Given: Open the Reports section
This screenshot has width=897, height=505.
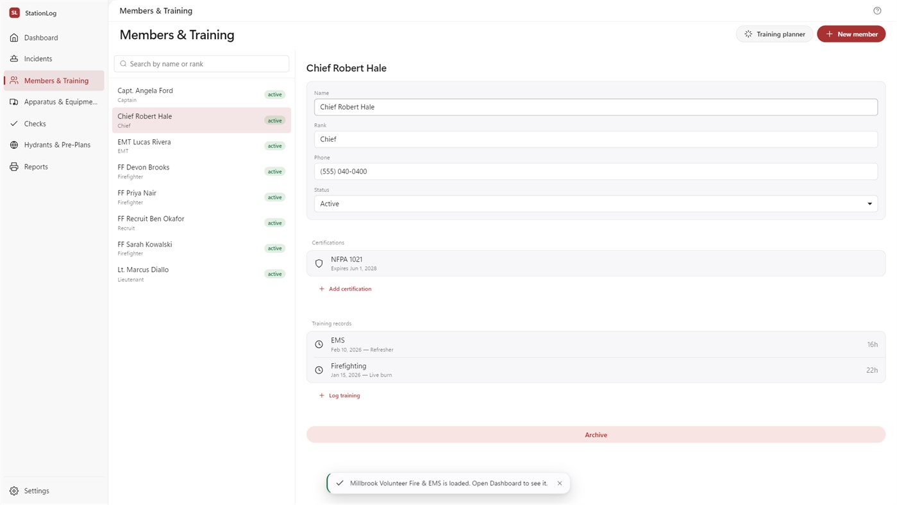Looking at the screenshot, I should click(54, 167).
